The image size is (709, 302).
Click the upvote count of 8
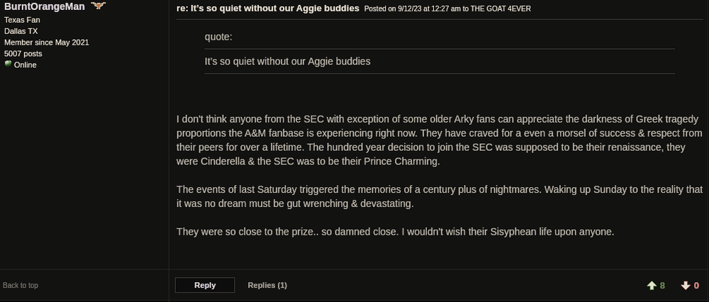663,286
